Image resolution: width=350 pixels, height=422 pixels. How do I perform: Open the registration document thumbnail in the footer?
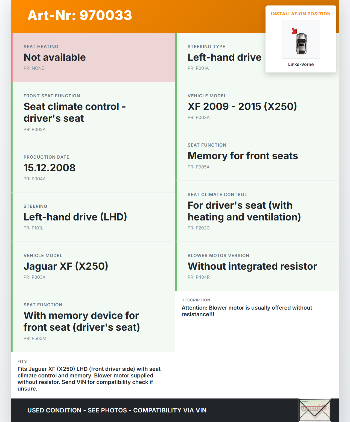(x=315, y=410)
